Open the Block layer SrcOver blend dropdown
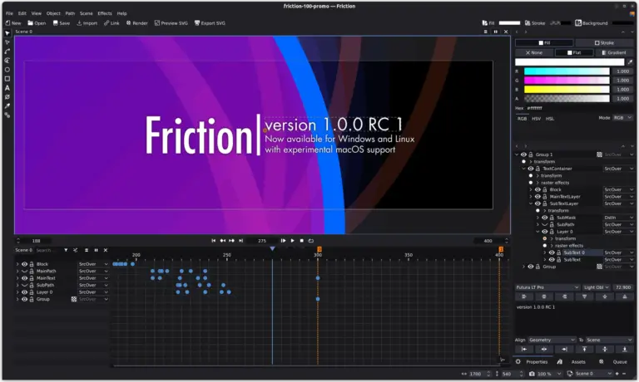 pos(93,264)
